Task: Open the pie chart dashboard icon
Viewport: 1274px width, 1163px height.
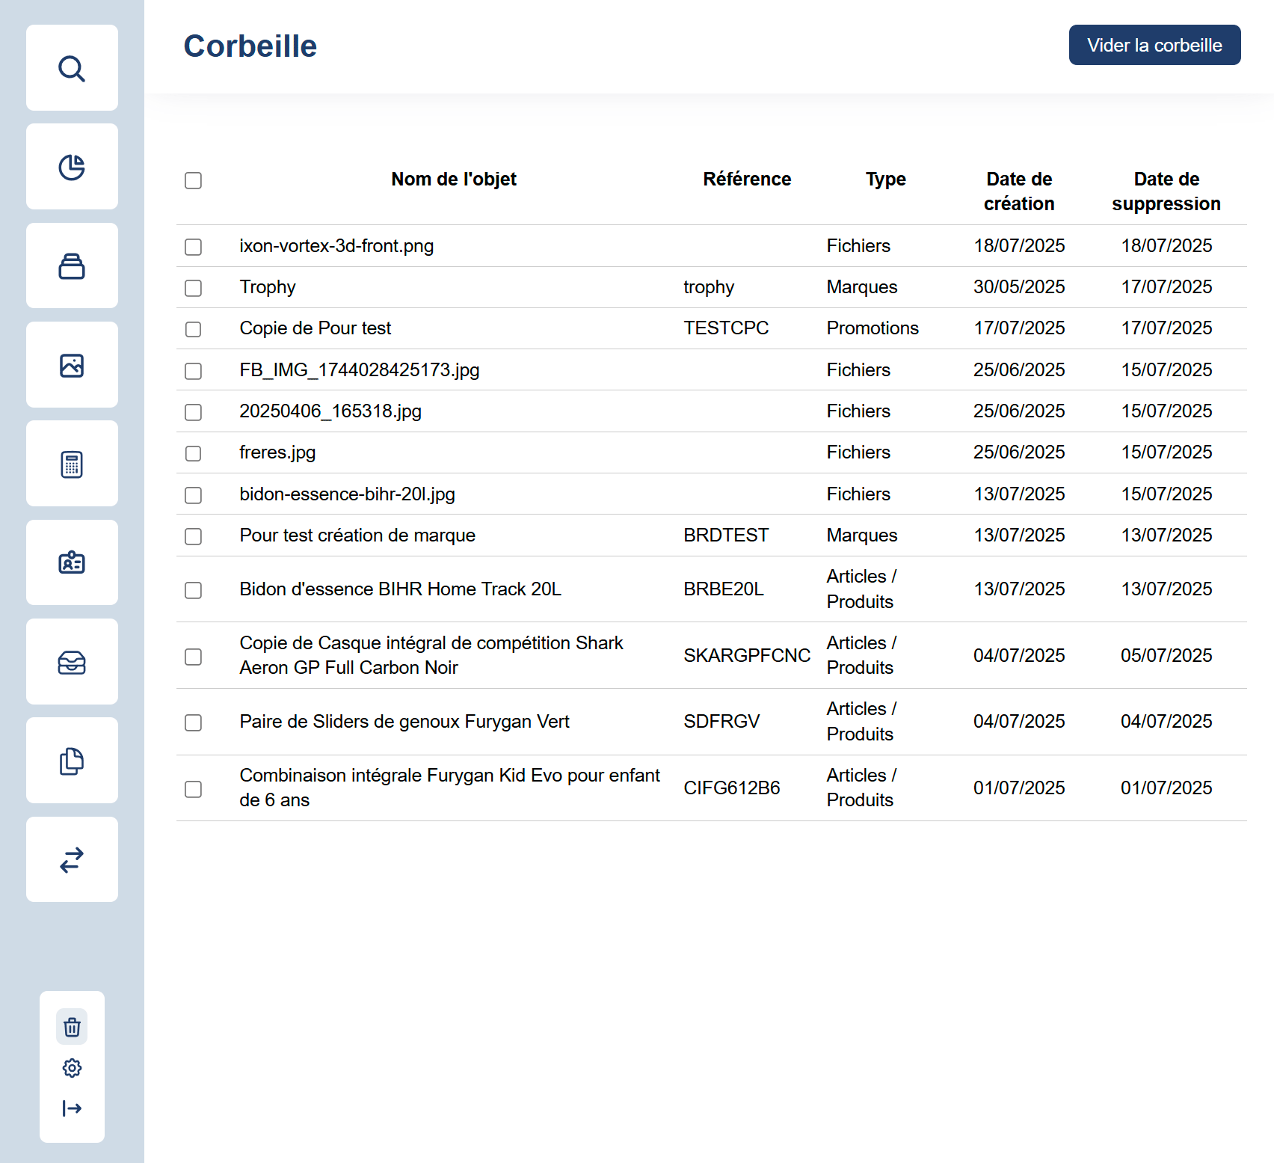Action: click(72, 167)
